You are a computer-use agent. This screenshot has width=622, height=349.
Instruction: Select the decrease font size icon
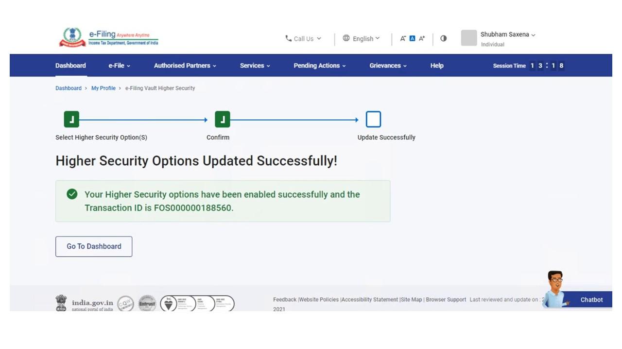tap(402, 38)
